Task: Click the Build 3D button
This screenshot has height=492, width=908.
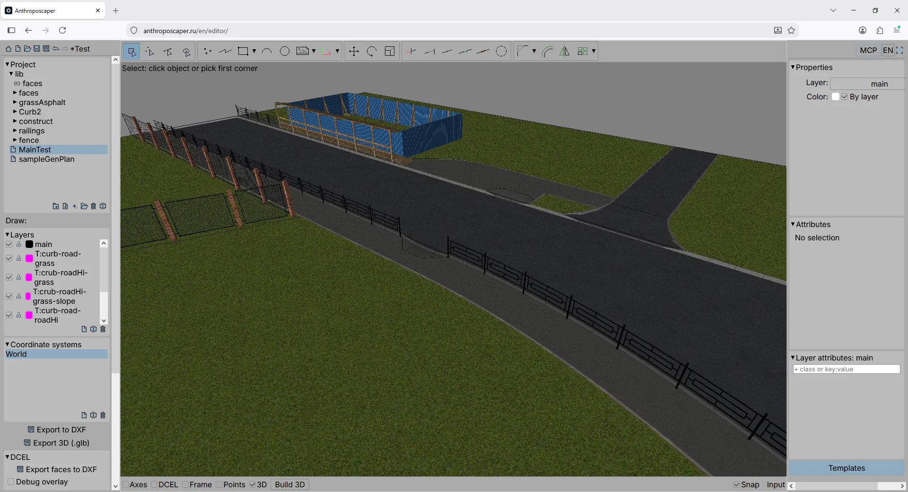Action: pyautogui.click(x=289, y=484)
